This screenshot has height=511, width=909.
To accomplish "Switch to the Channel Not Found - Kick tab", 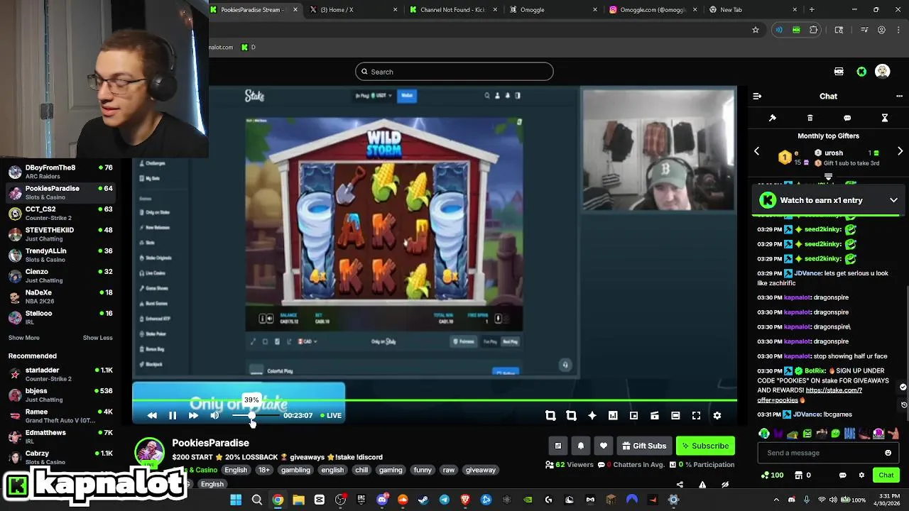I will [x=452, y=10].
